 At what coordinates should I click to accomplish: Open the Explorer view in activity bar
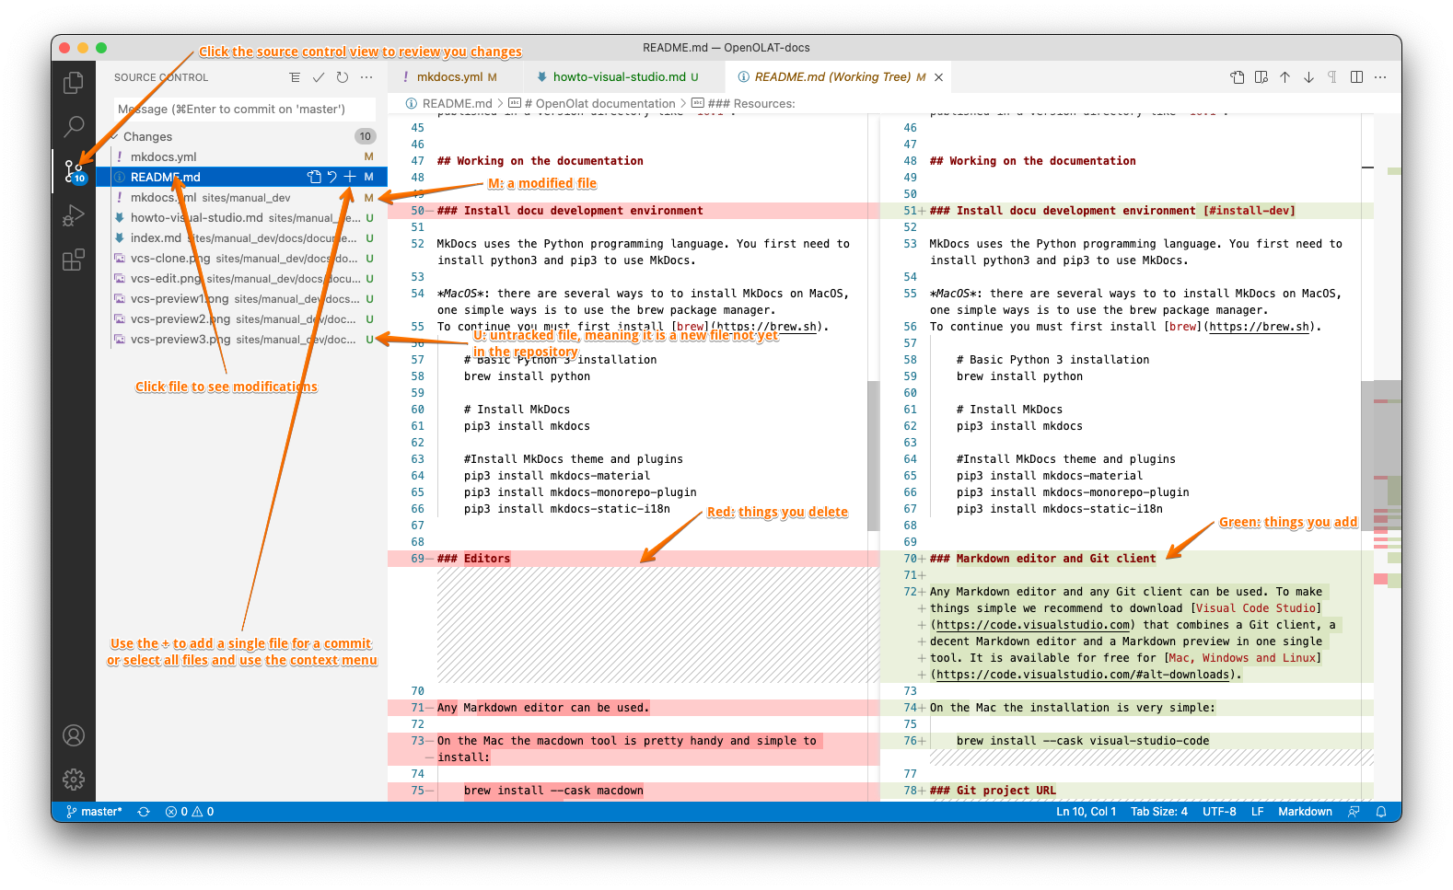tap(74, 83)
